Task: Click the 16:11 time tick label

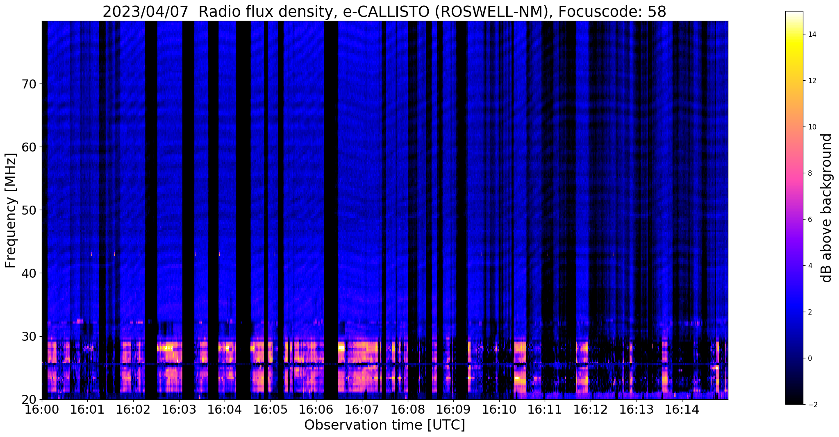Action: (x=545, y=410)
